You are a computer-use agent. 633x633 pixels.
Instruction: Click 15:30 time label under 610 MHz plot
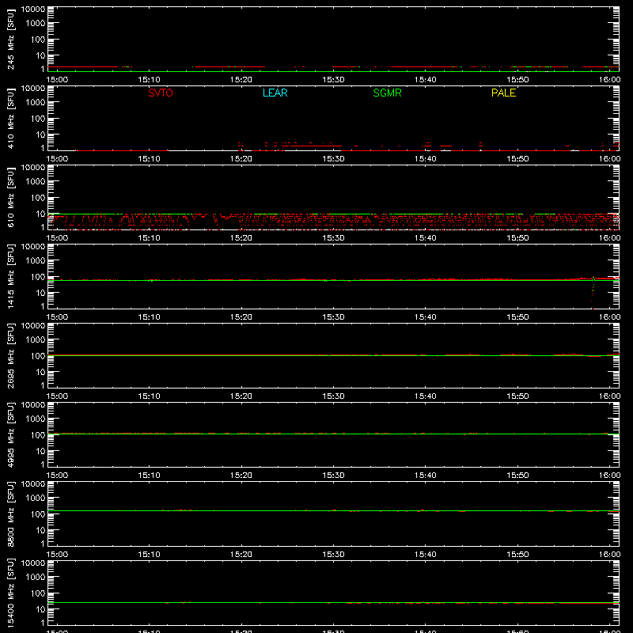pos(333,238)
